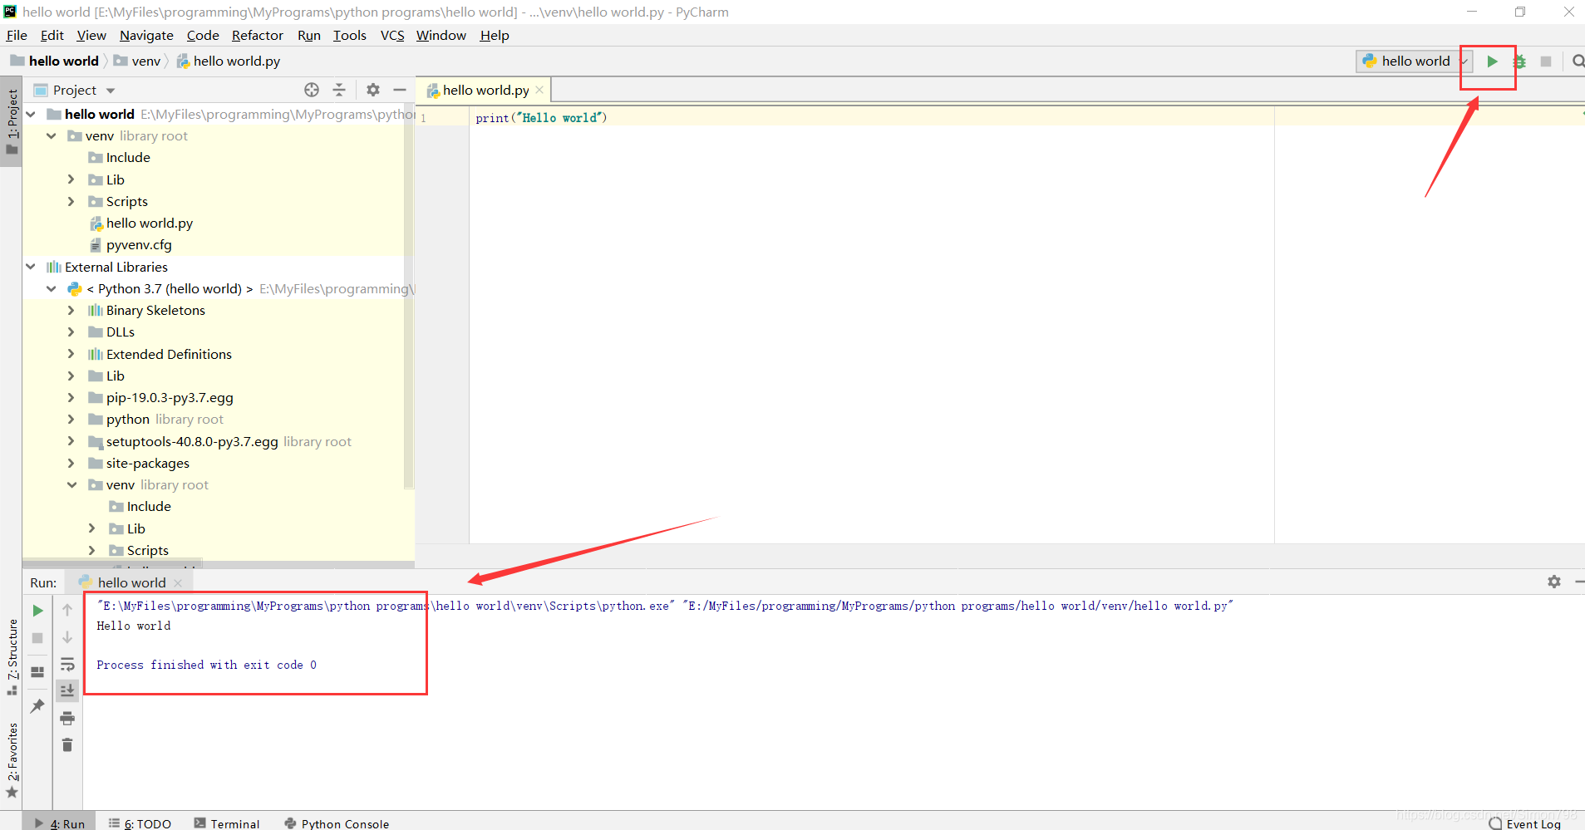1585x830 pixels.
Task: Click hello world.py breadcrumb in navigation bar
Action: coord(229,61)
